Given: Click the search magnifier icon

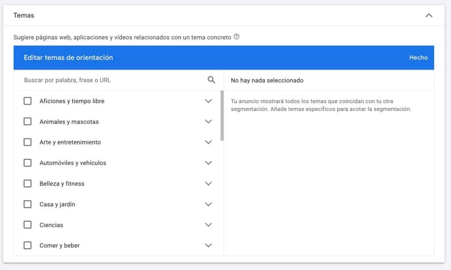Looking at the screenshot, I should 211,80.
